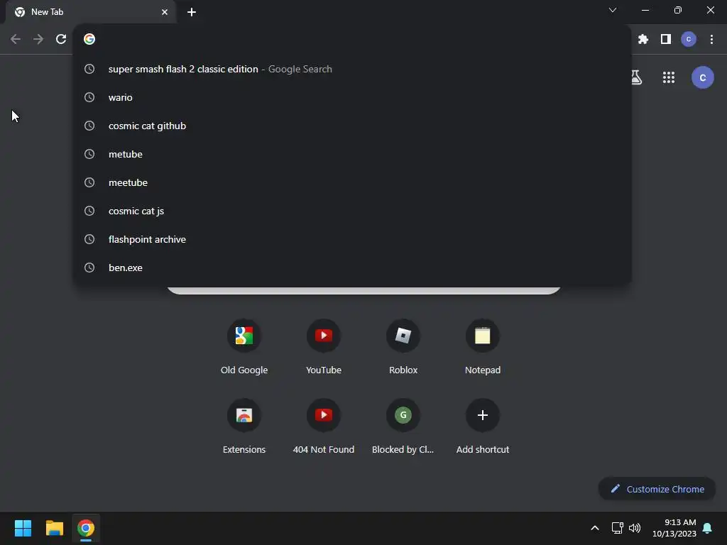727x545 pixels.
Task: Open the notifications bell icon
Action: tap(708, 528)
